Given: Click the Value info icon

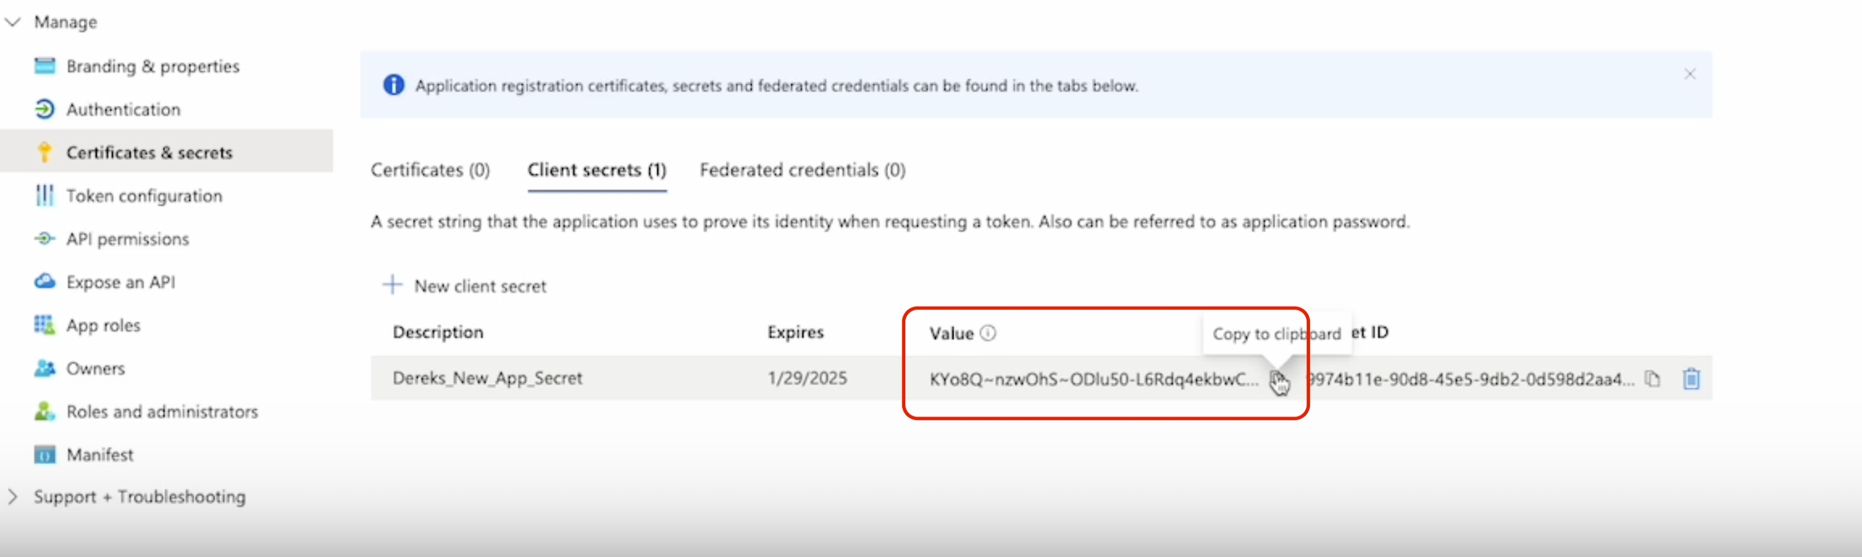Looking at the screenshot, I should (x=988, y=333).
